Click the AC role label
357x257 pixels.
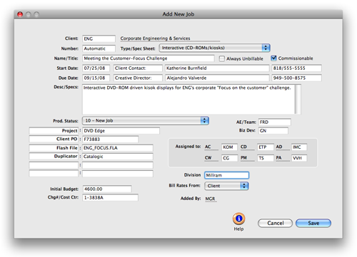click(208, 147)
